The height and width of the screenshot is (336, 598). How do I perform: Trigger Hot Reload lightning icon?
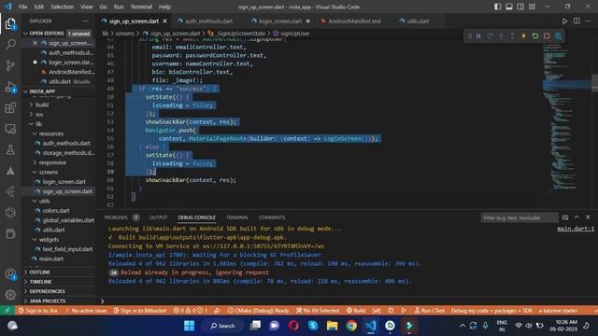coord(524,35)
